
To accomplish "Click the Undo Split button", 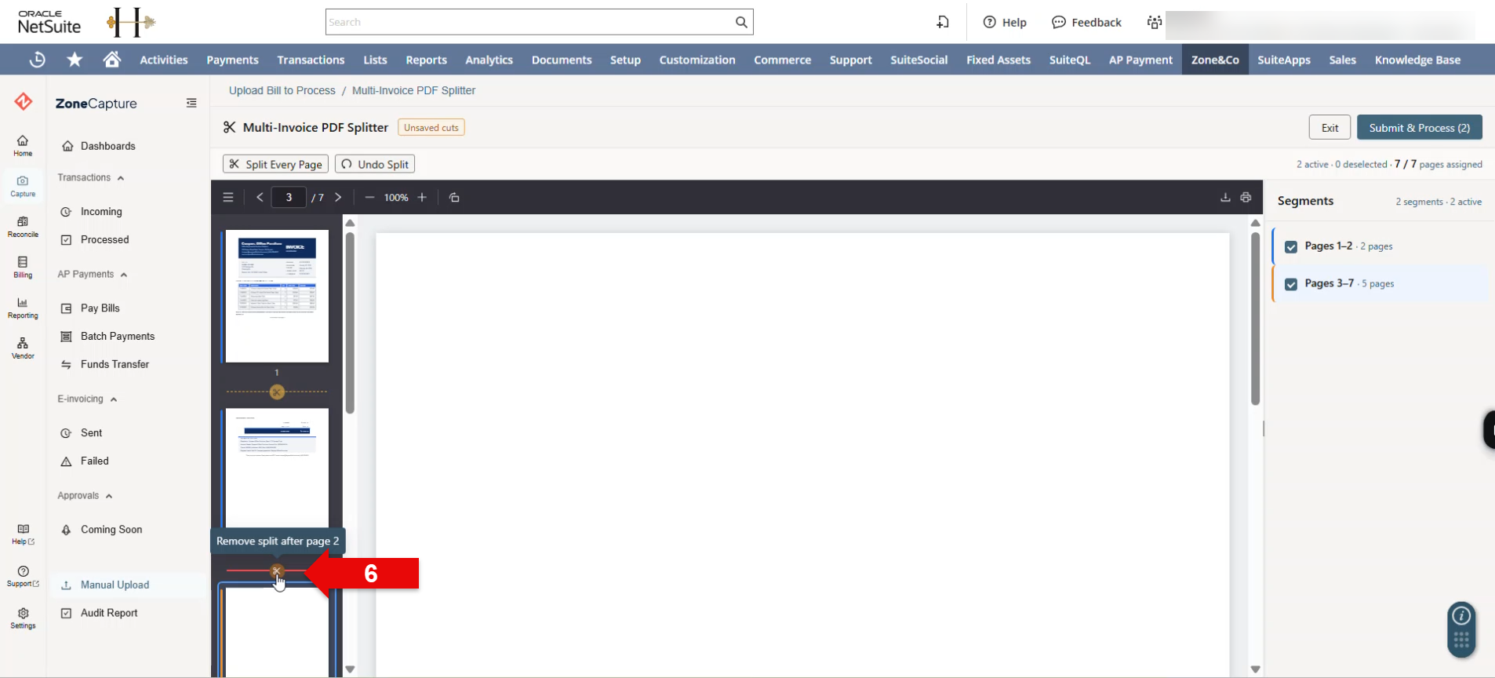I will [375, 164].
